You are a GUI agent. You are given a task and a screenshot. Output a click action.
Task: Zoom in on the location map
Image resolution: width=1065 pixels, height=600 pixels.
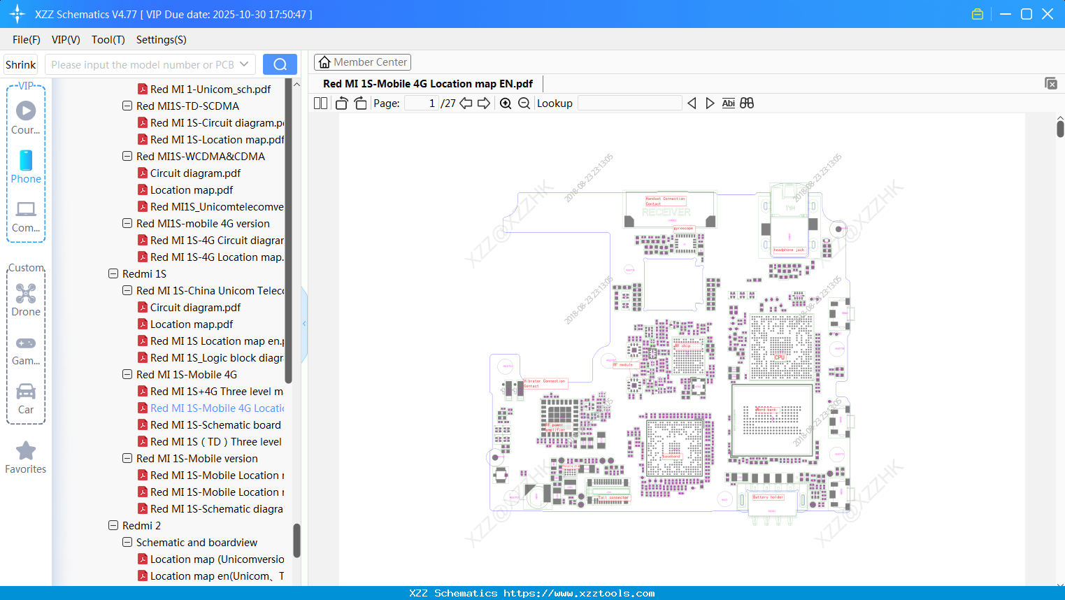pos(505,103)
